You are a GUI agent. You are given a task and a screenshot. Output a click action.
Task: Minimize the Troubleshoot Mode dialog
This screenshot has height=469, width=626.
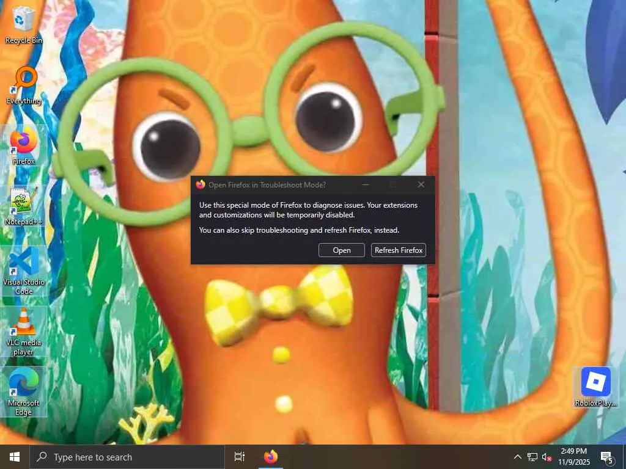pos(366,184)
